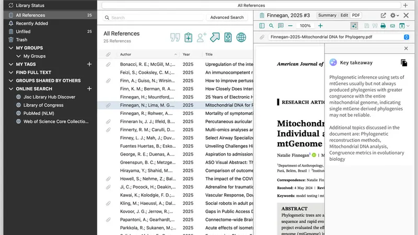Click the Share Library person icon
The image size is (418, 235).
[x=202, y=37]
